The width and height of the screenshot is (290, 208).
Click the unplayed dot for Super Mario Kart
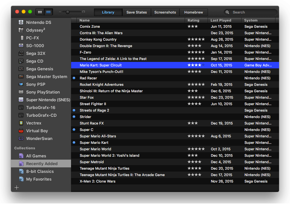[74, 143]
